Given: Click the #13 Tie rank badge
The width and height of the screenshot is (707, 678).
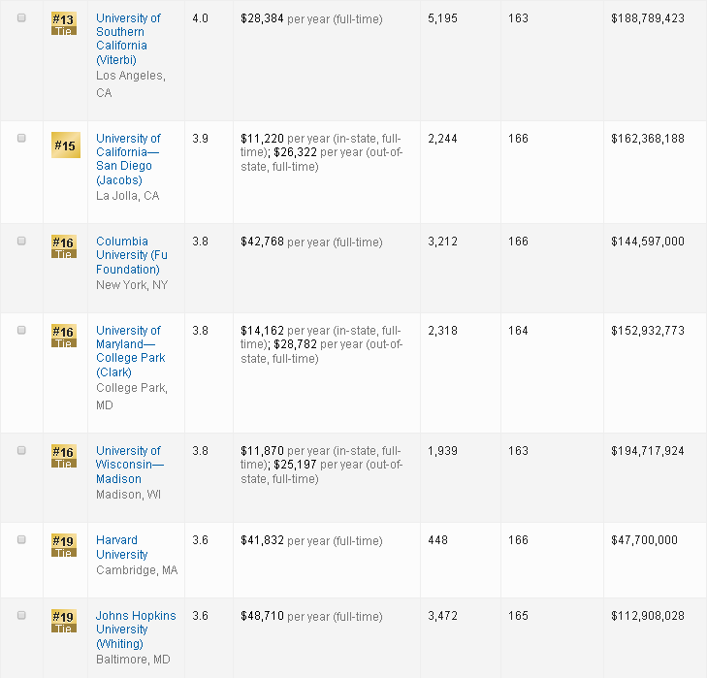Looking at the screenshot, I should (63, 23).
